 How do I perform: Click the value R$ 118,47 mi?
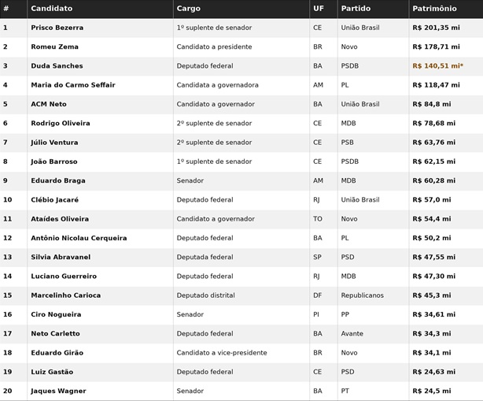point(436,85)
